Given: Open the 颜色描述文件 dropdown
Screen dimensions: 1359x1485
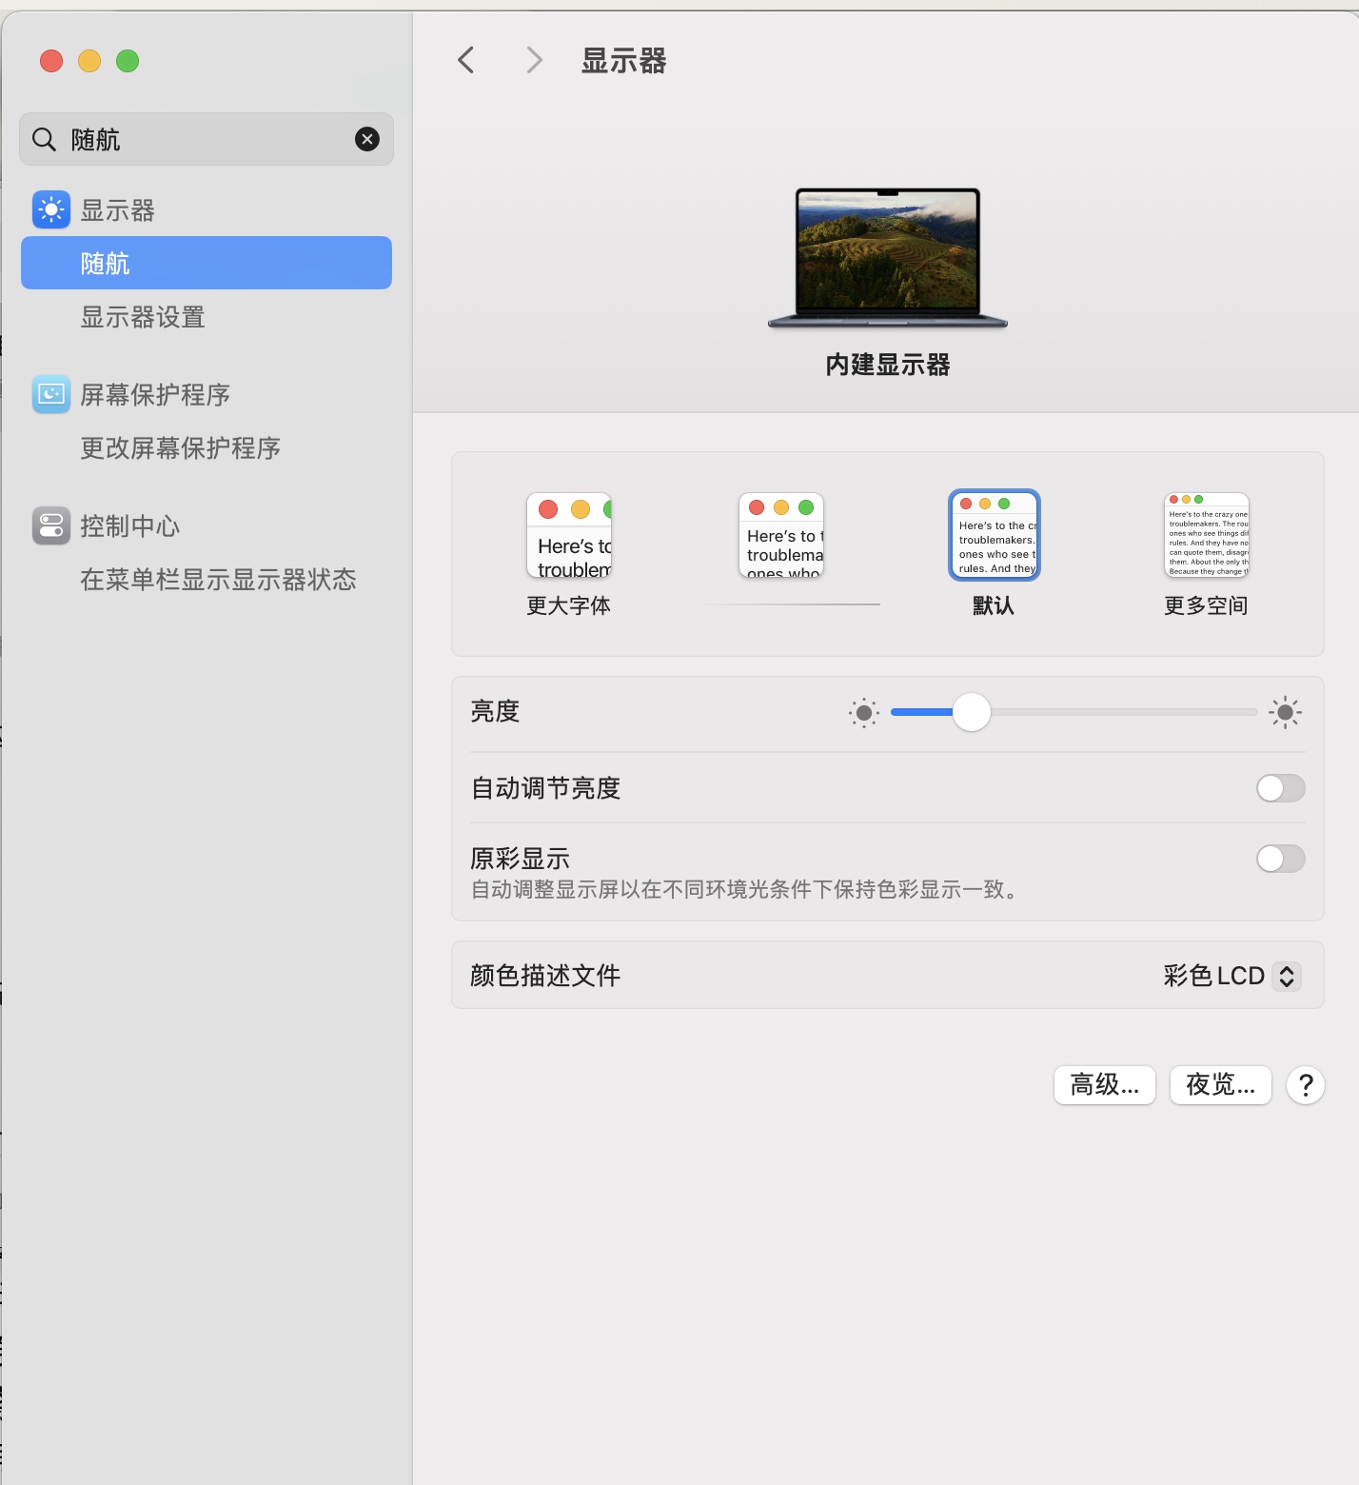Looking at the screenshot, I should pyautogui.click(x=1231, y=976).
